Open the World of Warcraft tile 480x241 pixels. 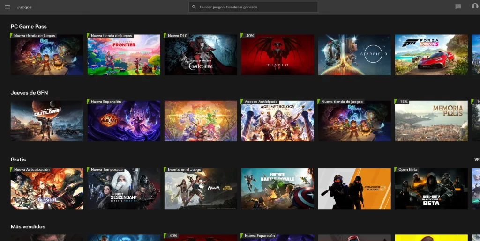[124, 121]
